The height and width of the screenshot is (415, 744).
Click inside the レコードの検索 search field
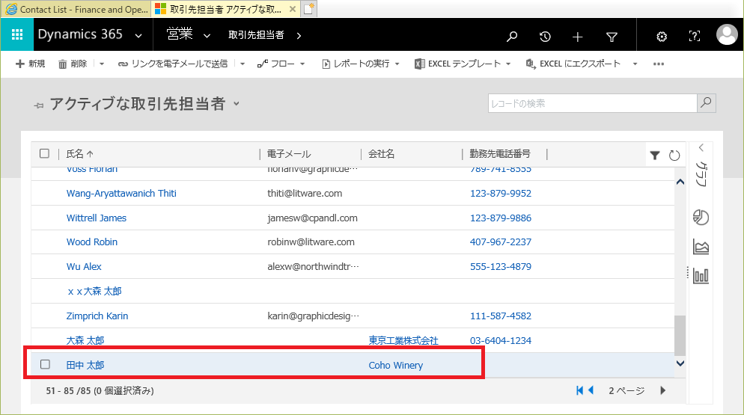coord(591,103)
